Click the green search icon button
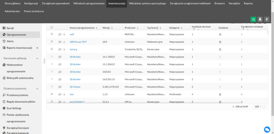Screen dimensions: 274x134 tap(253, 19)
